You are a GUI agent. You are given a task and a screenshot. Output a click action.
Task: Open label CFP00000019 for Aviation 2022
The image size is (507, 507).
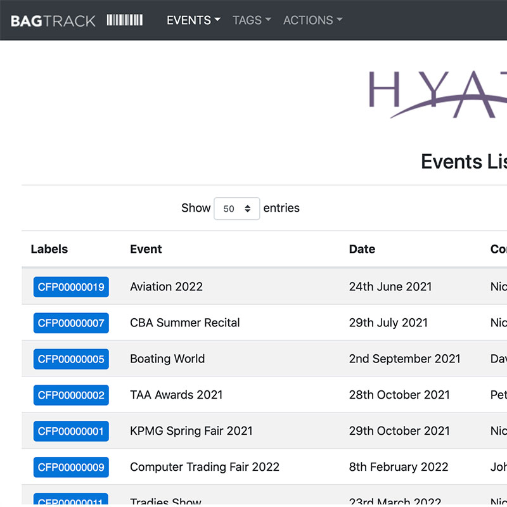click(71, 287)
